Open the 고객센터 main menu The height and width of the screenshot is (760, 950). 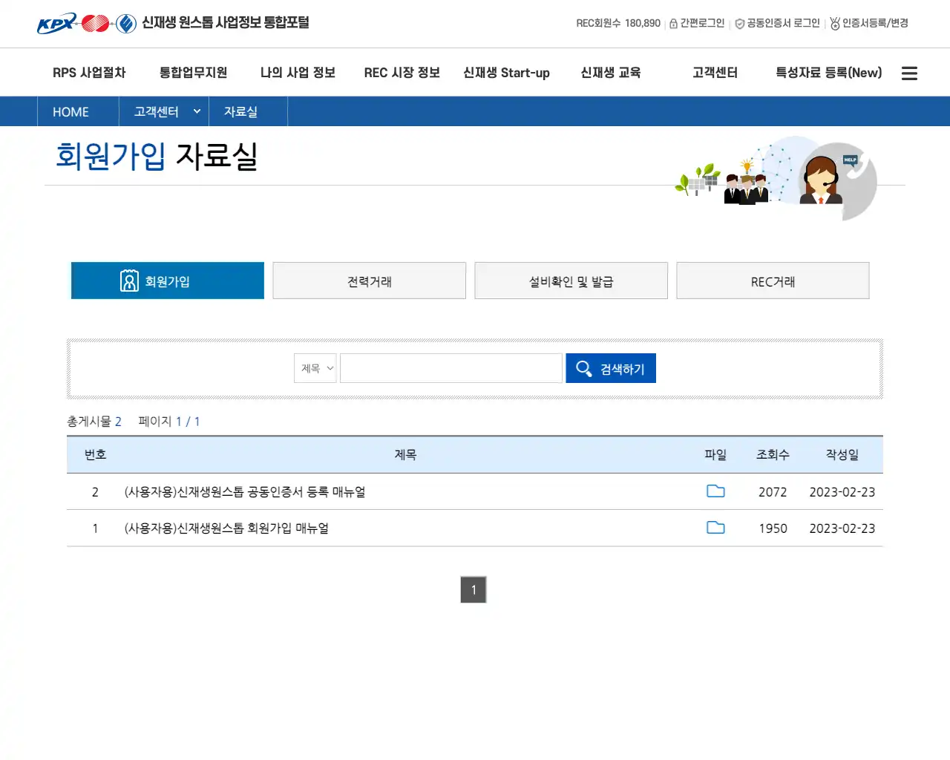coord(715,73)
